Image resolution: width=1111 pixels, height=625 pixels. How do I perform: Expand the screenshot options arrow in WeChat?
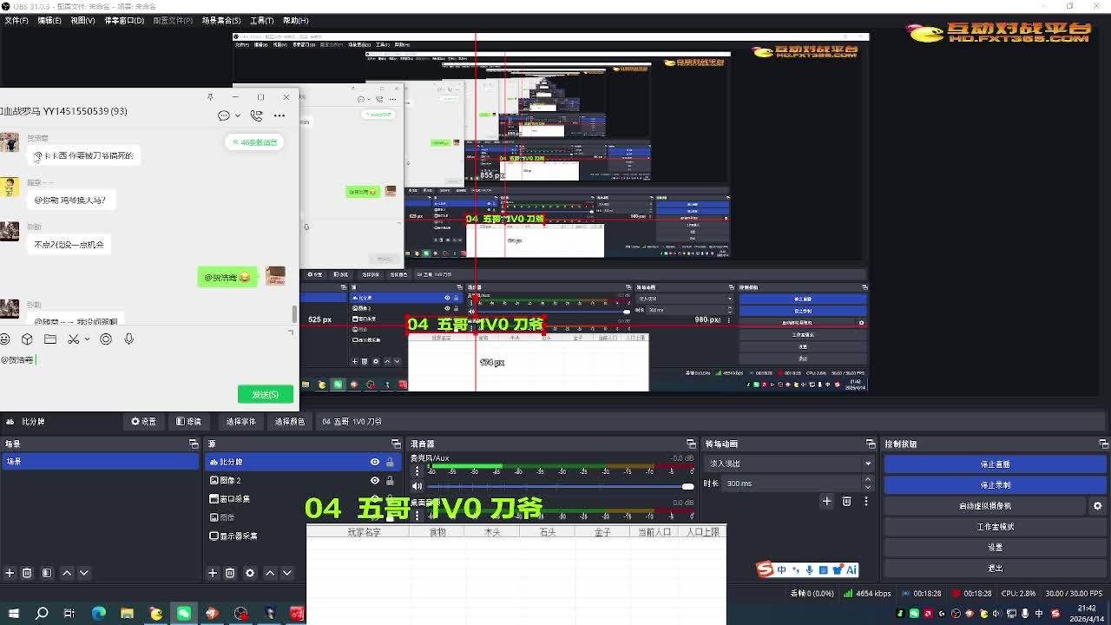pyautogui.click(x=87, y=339)
